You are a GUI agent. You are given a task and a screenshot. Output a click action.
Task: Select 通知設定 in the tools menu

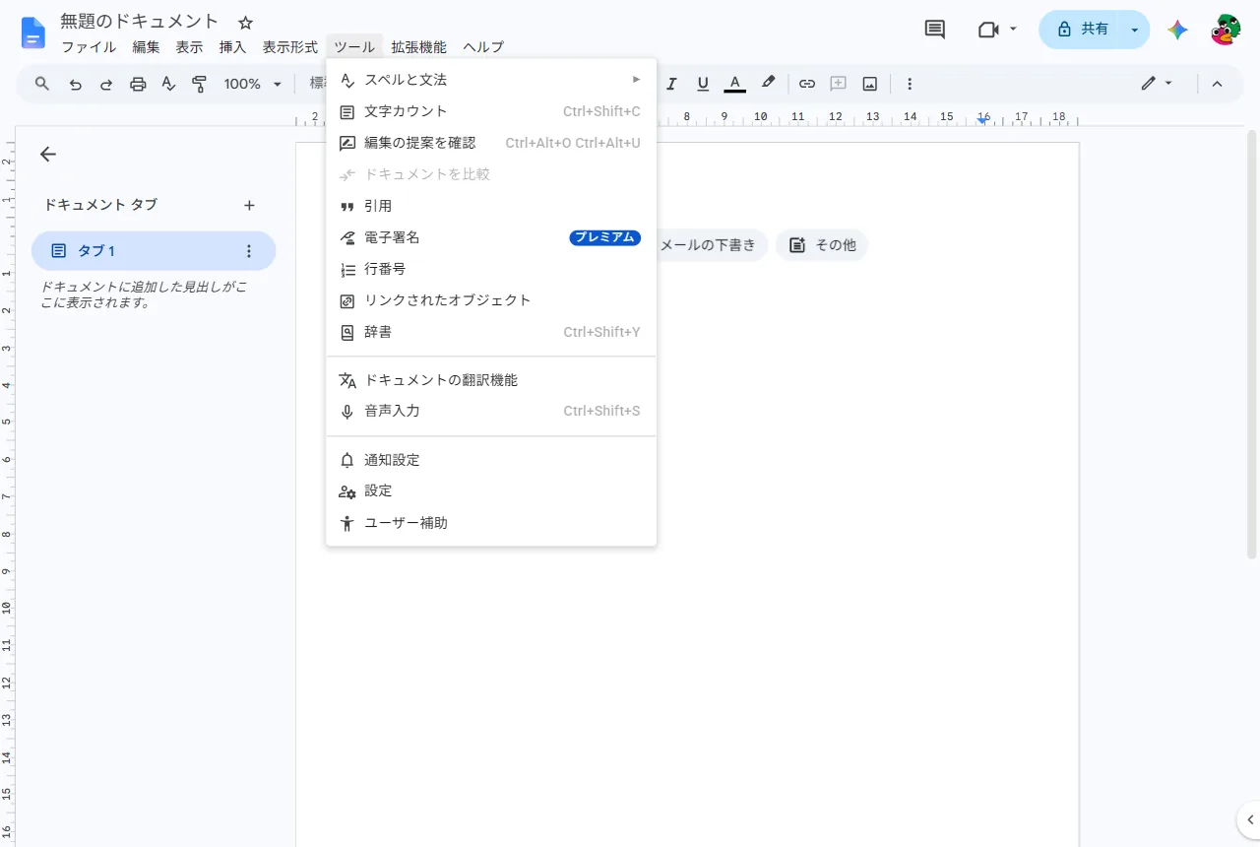(491, 460)
